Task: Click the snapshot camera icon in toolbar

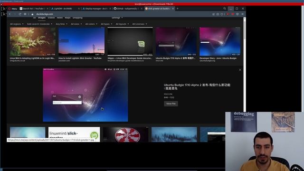Action: 218,14
